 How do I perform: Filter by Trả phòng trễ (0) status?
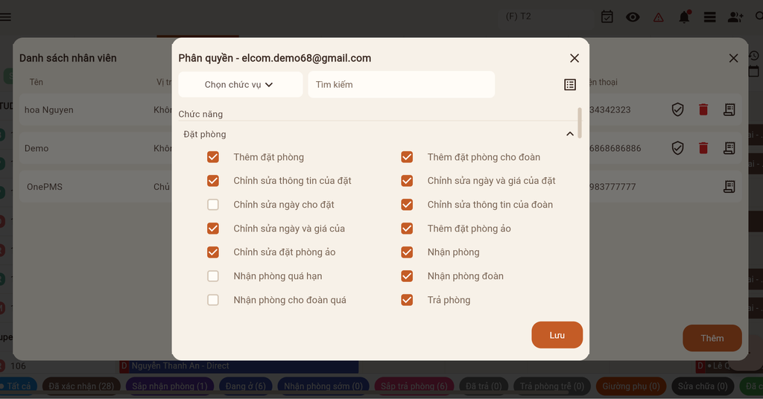coord(552,386)
